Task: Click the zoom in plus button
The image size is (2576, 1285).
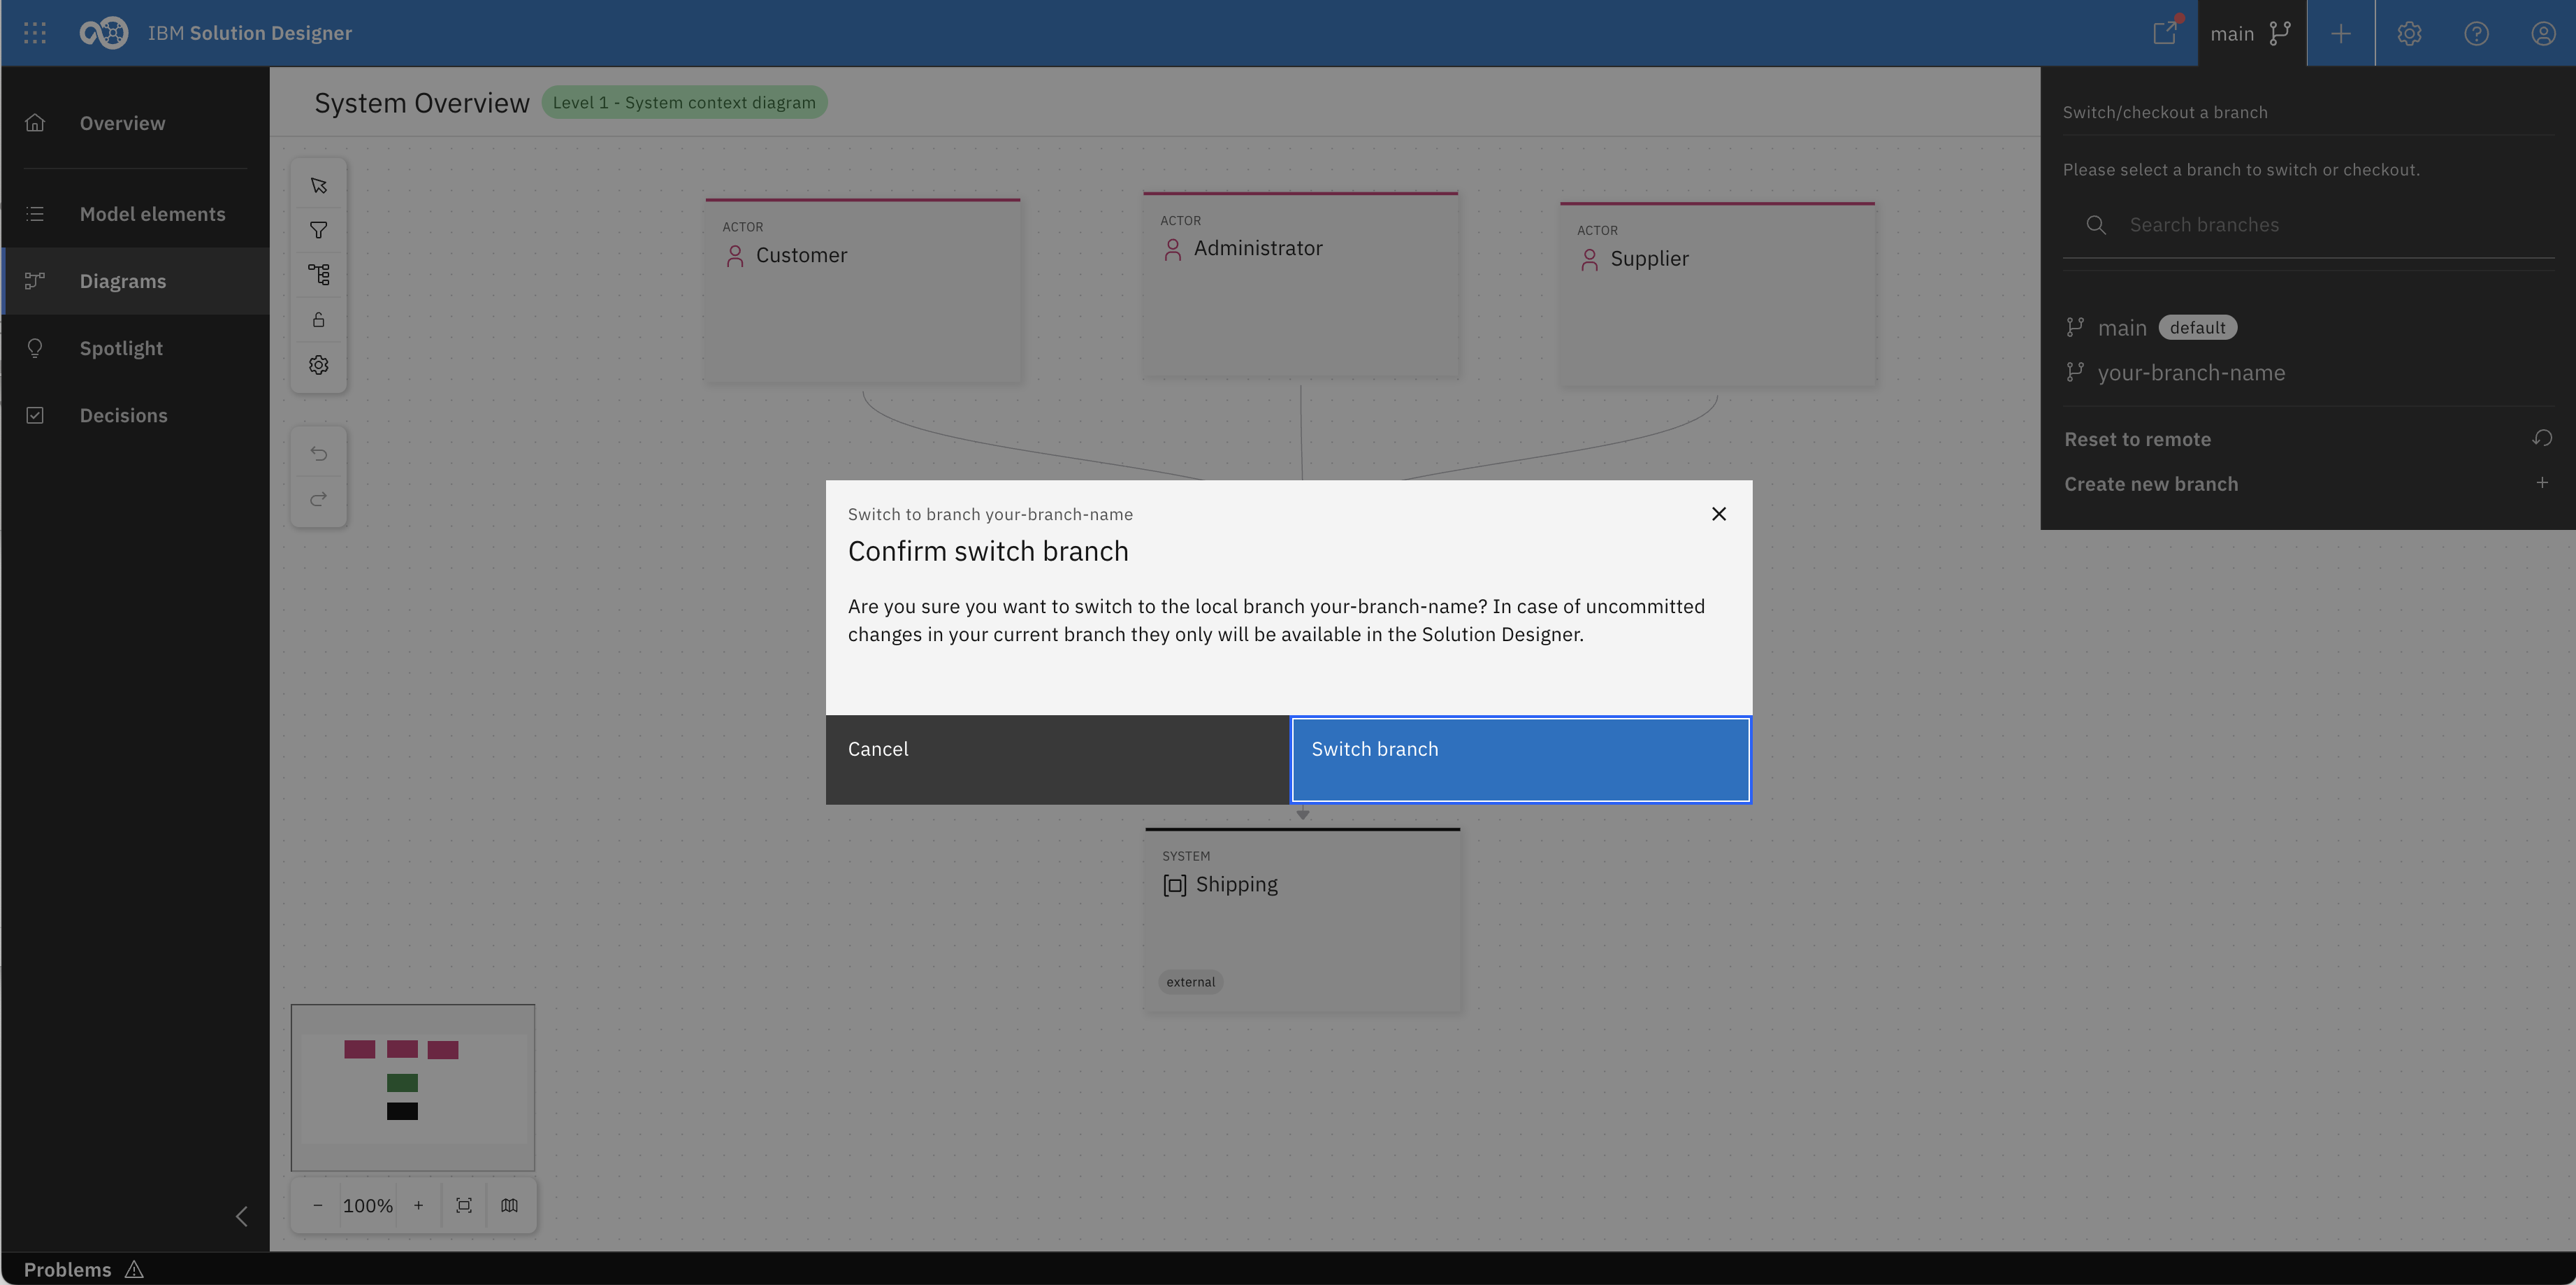Action: pos(418,1205)
